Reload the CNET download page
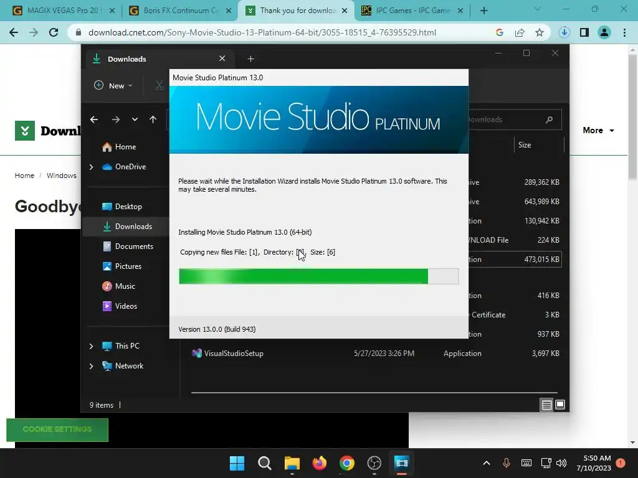 pyautogui.click(x=54, y=32)
